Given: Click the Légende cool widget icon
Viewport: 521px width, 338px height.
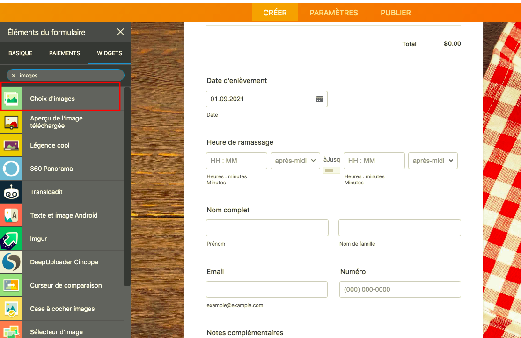Looking at the screenshot, I should point(11,145).
